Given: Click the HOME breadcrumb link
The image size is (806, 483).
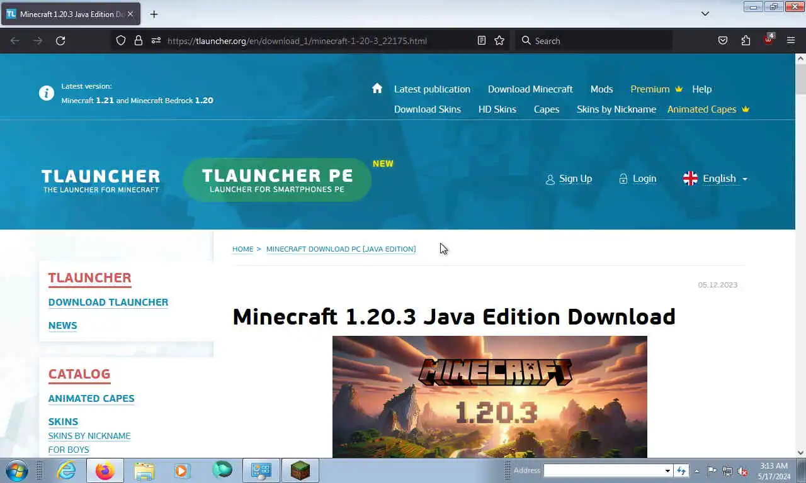Looking at the screenshot, I should [242, 249].
